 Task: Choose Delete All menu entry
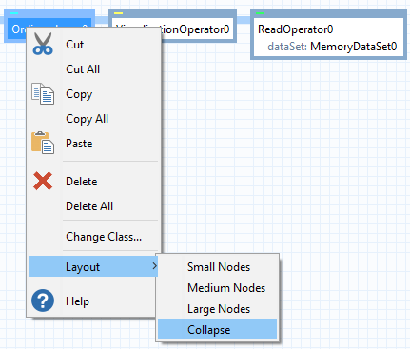click(x=93, y=206)
